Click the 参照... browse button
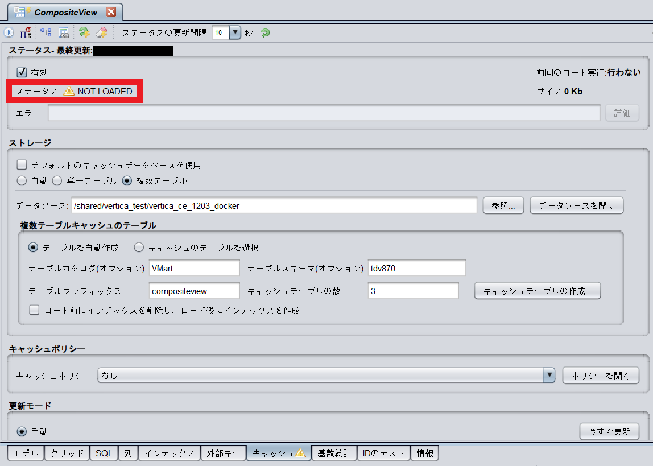This screenshot has height=466, width=653. tap(503, 206)
